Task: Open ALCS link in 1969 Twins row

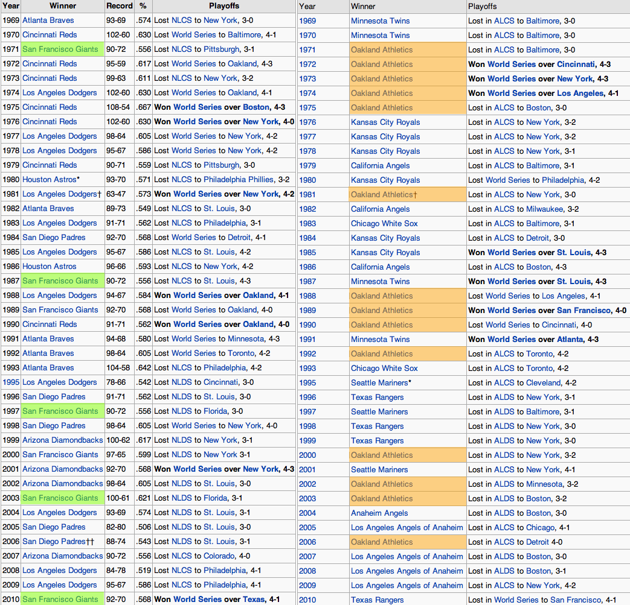Action: pos(504,21)
